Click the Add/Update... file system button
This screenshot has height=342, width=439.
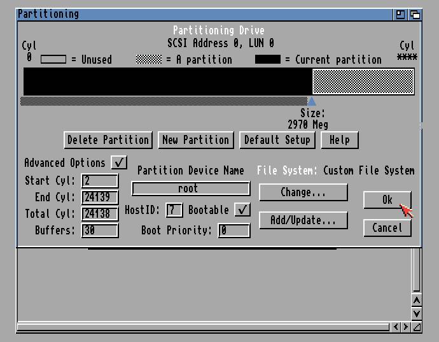pos(303,220)
